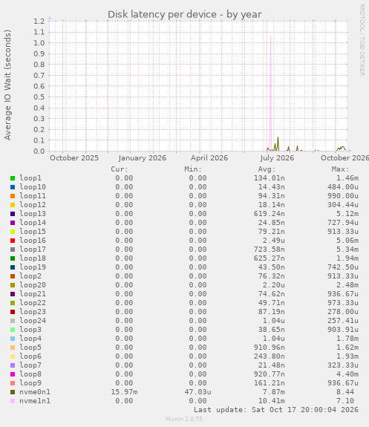Click the loop5 legend label
The height and width of the screenshot is (427, 369).
pos(30,348)
